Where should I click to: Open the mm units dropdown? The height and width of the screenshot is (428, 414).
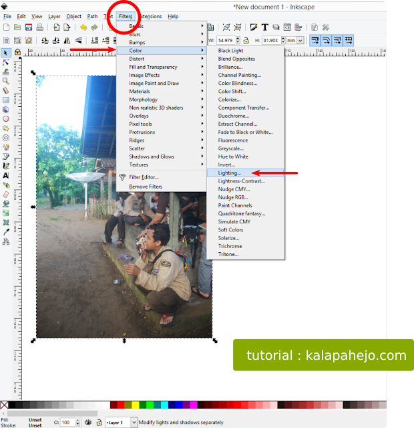point(300,40)
